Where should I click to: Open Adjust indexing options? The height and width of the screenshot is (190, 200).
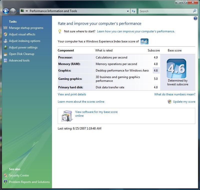point(24,41)
